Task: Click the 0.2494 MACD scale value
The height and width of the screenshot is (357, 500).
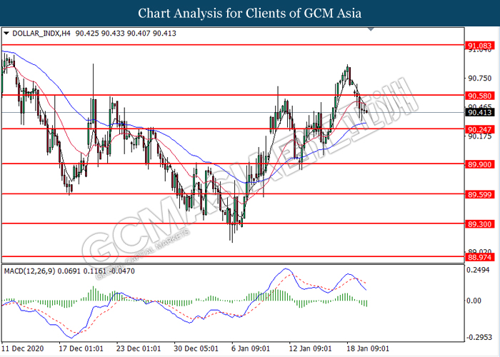Action: coord(479,271)
